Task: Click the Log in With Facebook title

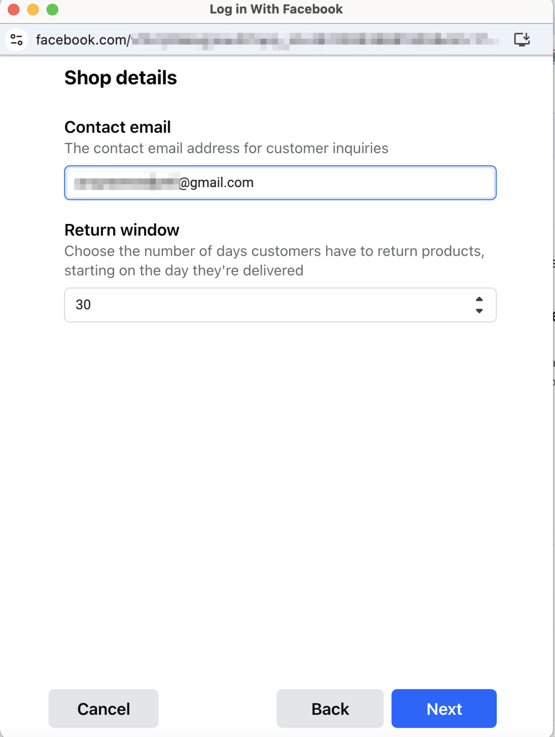Action: [276, 9]
